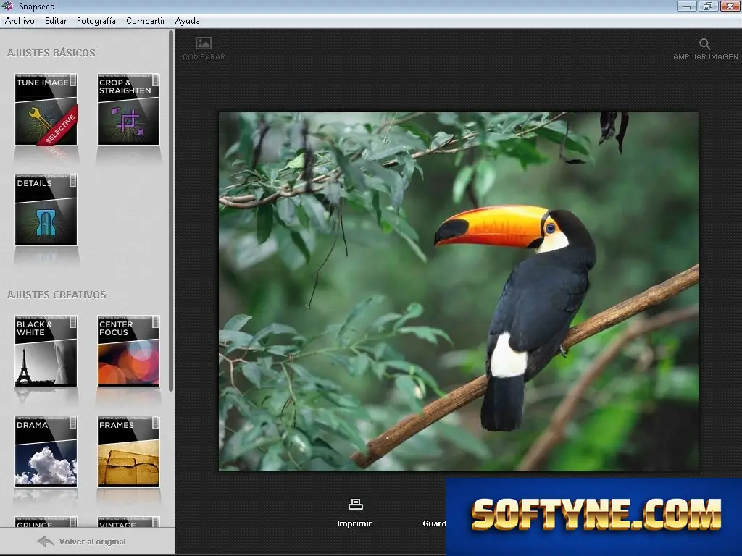This screenshot has height=556, width=742.
Task: Select the Frames effect tile
Action: (128, 452)
